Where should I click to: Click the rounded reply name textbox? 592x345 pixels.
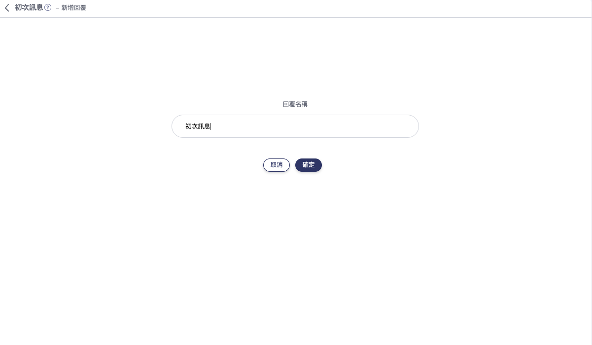(295, 126)
